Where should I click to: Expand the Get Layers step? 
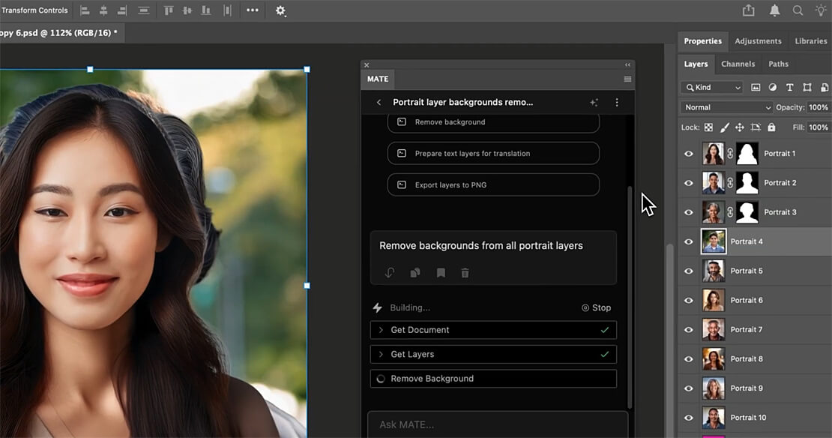[x=381, y=354]
